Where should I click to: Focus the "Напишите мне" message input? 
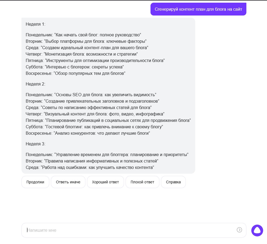click(129, 230)
